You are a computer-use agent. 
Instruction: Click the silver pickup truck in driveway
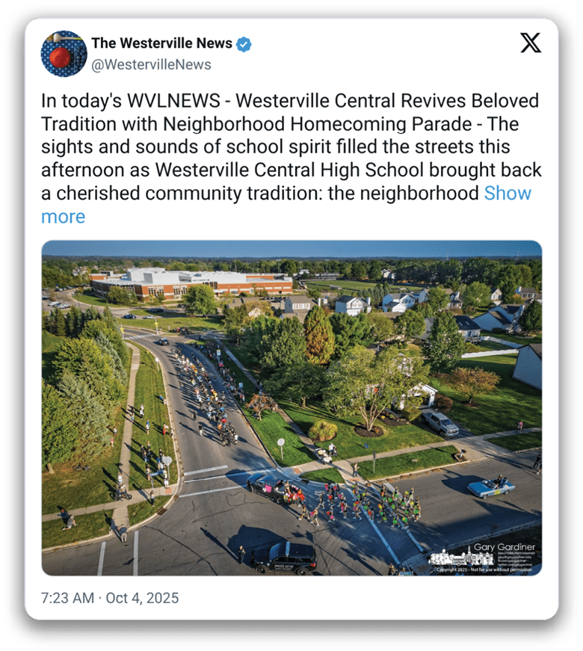tap(440, 422)
